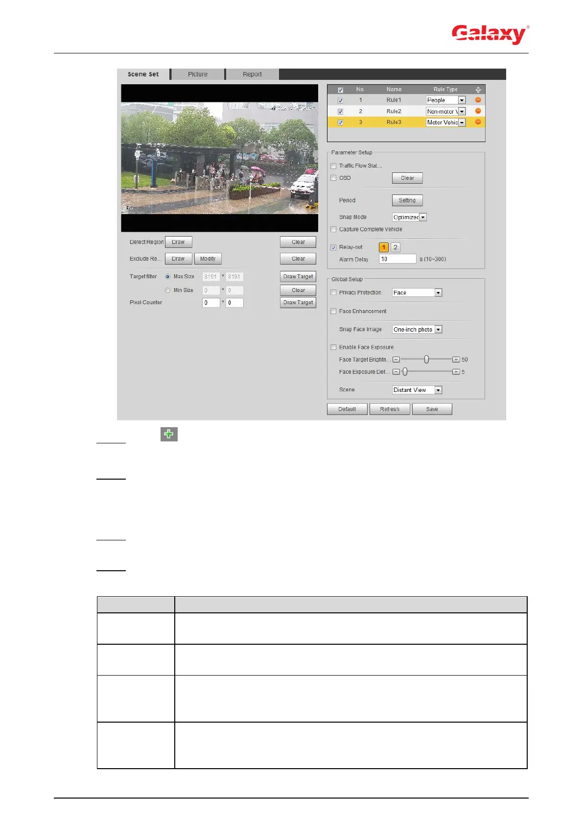The image size is (583, 825).
Task: Click Draw button for Exclude Region
Action: pos(178,259)
